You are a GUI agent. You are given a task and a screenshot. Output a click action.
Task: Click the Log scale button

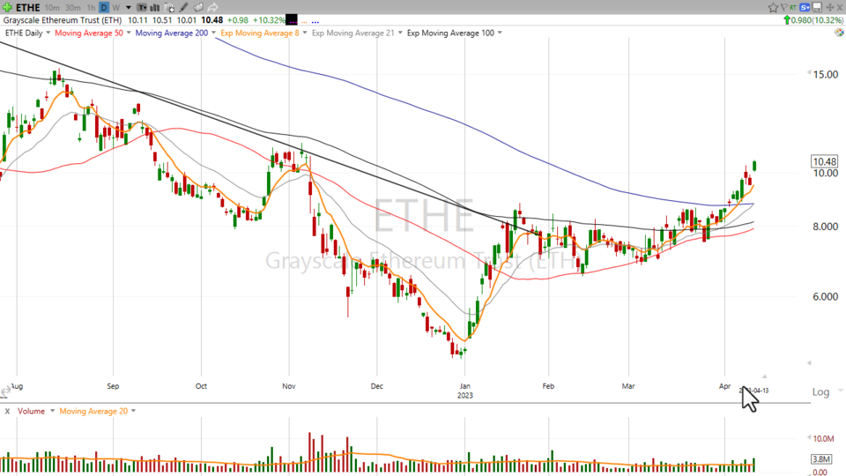point(820,392)
